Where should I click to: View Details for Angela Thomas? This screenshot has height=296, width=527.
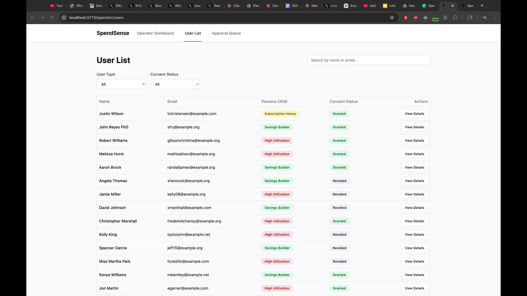point(414,181)
